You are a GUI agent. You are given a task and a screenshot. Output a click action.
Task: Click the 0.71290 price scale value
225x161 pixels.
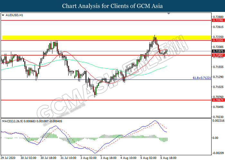[218, 77]
